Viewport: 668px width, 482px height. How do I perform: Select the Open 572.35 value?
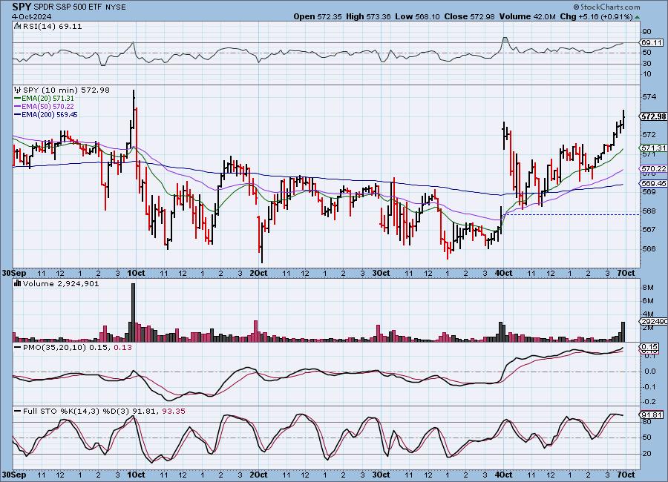[318, 16]
